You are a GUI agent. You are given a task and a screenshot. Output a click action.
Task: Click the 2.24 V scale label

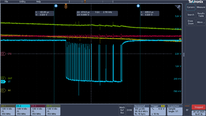(x=178, y=54)
